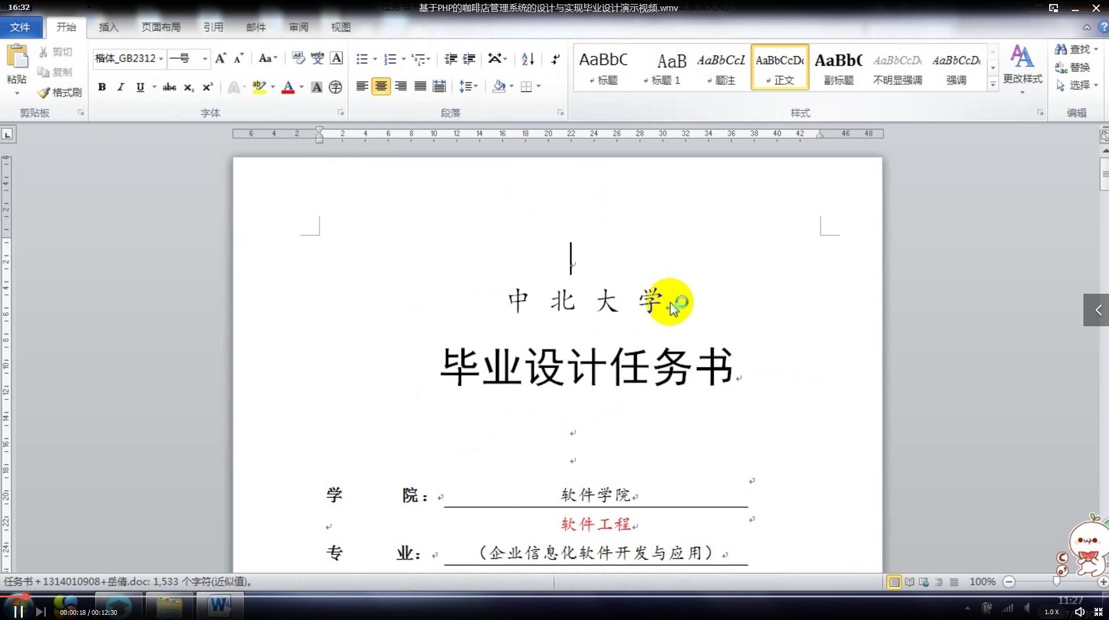Screen dimensions: 1109x620
Task: Apply the 强调 (Emphasis) style
Action: coord(956,68)
